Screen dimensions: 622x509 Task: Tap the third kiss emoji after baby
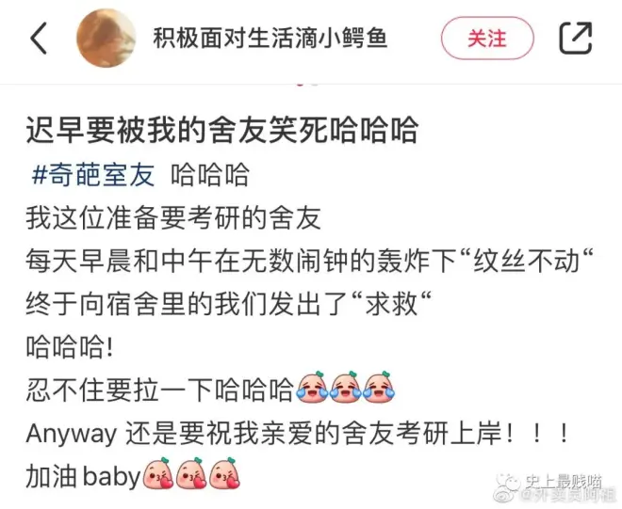click(x=224, y=474)
